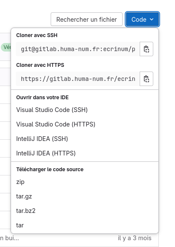Viewport: 175px width, 247px height.
Task: Click Rechercher un fichier button
Action: pyautogui.click(x=86, y=19)
